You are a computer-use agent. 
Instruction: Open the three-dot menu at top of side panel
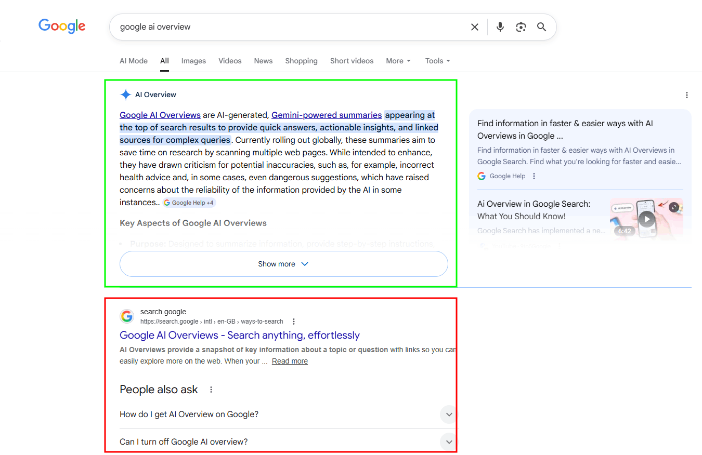(687, 95)
